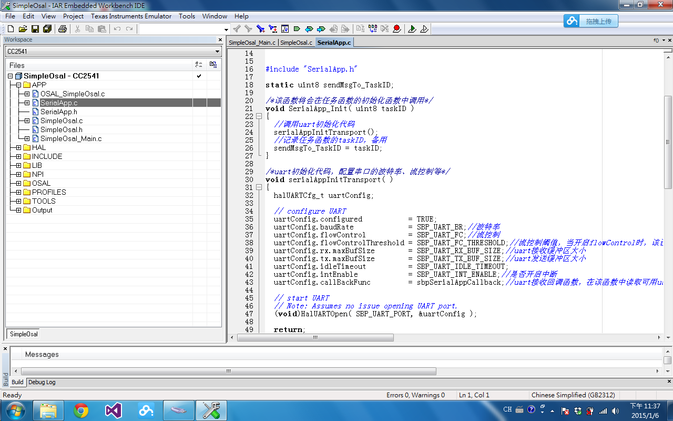Click the Copy toolbar icon
The image size is (673, 421).
[89, 29]
